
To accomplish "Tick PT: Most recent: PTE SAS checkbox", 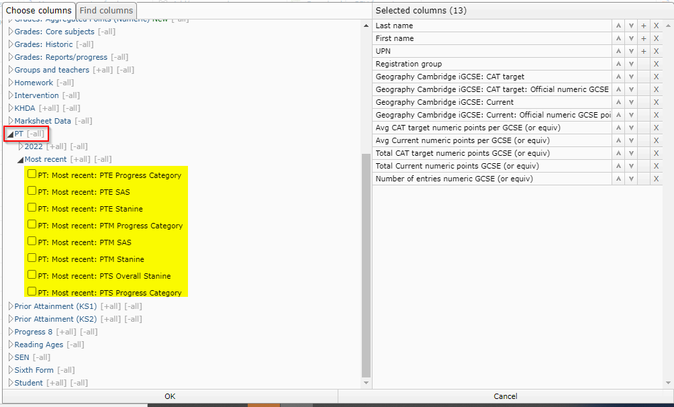I will point(32,191).
